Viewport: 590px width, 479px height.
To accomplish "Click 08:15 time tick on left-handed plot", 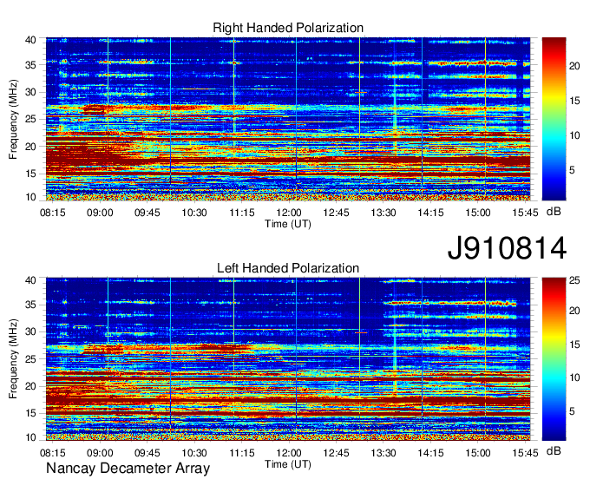I will pyautogui.click(x=53, y=453).
